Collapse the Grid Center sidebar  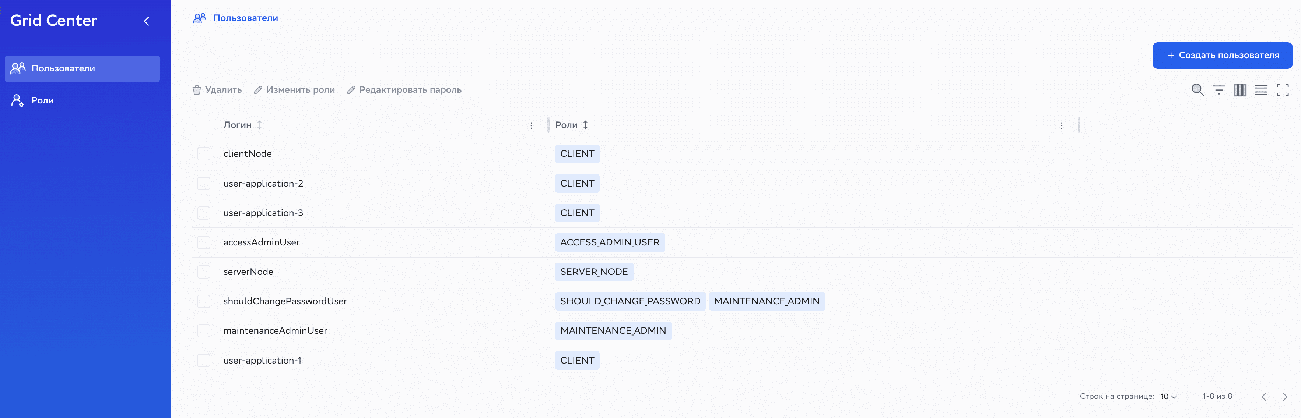tap(147, 21)
